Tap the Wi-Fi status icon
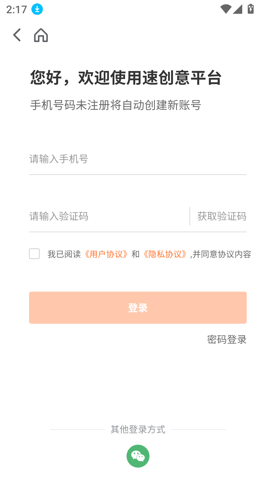The height and width of the screenshot is (489, 275). tap(226, 9)
